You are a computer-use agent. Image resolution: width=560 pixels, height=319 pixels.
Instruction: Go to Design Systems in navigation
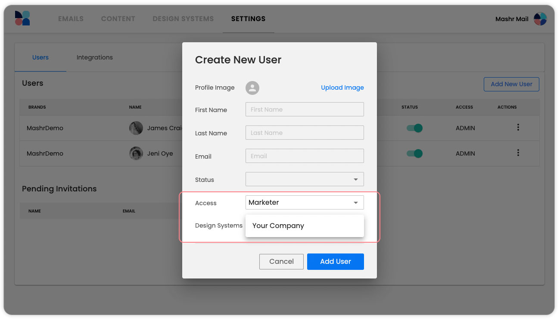[x=183, y=19]
